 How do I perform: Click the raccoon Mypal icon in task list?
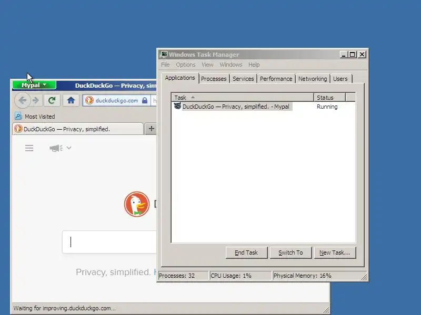click(x=177, y=106)
